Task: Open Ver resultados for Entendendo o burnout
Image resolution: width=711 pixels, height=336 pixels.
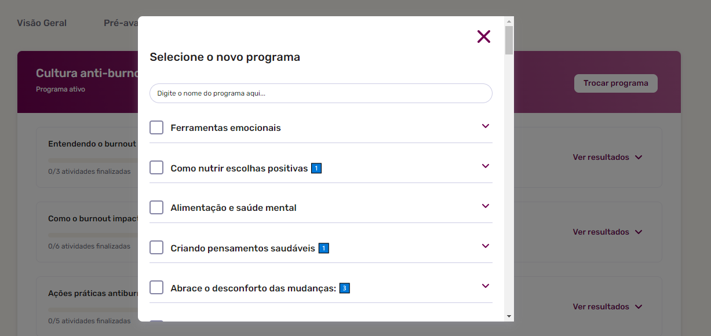Action: 607,157
